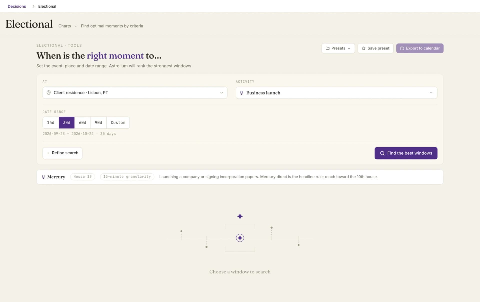Open the Business launch activity dropdown
This screenshot has width=480, height=302.
[x=336, y=93]
